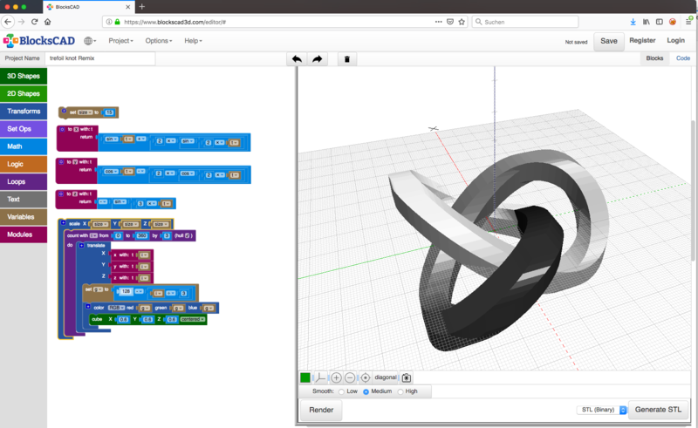
Task: Click the Render button
Action: (x=321, y=410)
